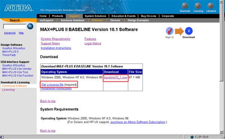The height and width of the screenshot is (139, 225).
Task: Open the System Requirements link
Action: (55, 39)
